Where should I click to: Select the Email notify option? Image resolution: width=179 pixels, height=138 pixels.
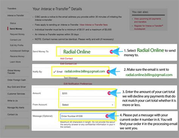click(58, 72)
